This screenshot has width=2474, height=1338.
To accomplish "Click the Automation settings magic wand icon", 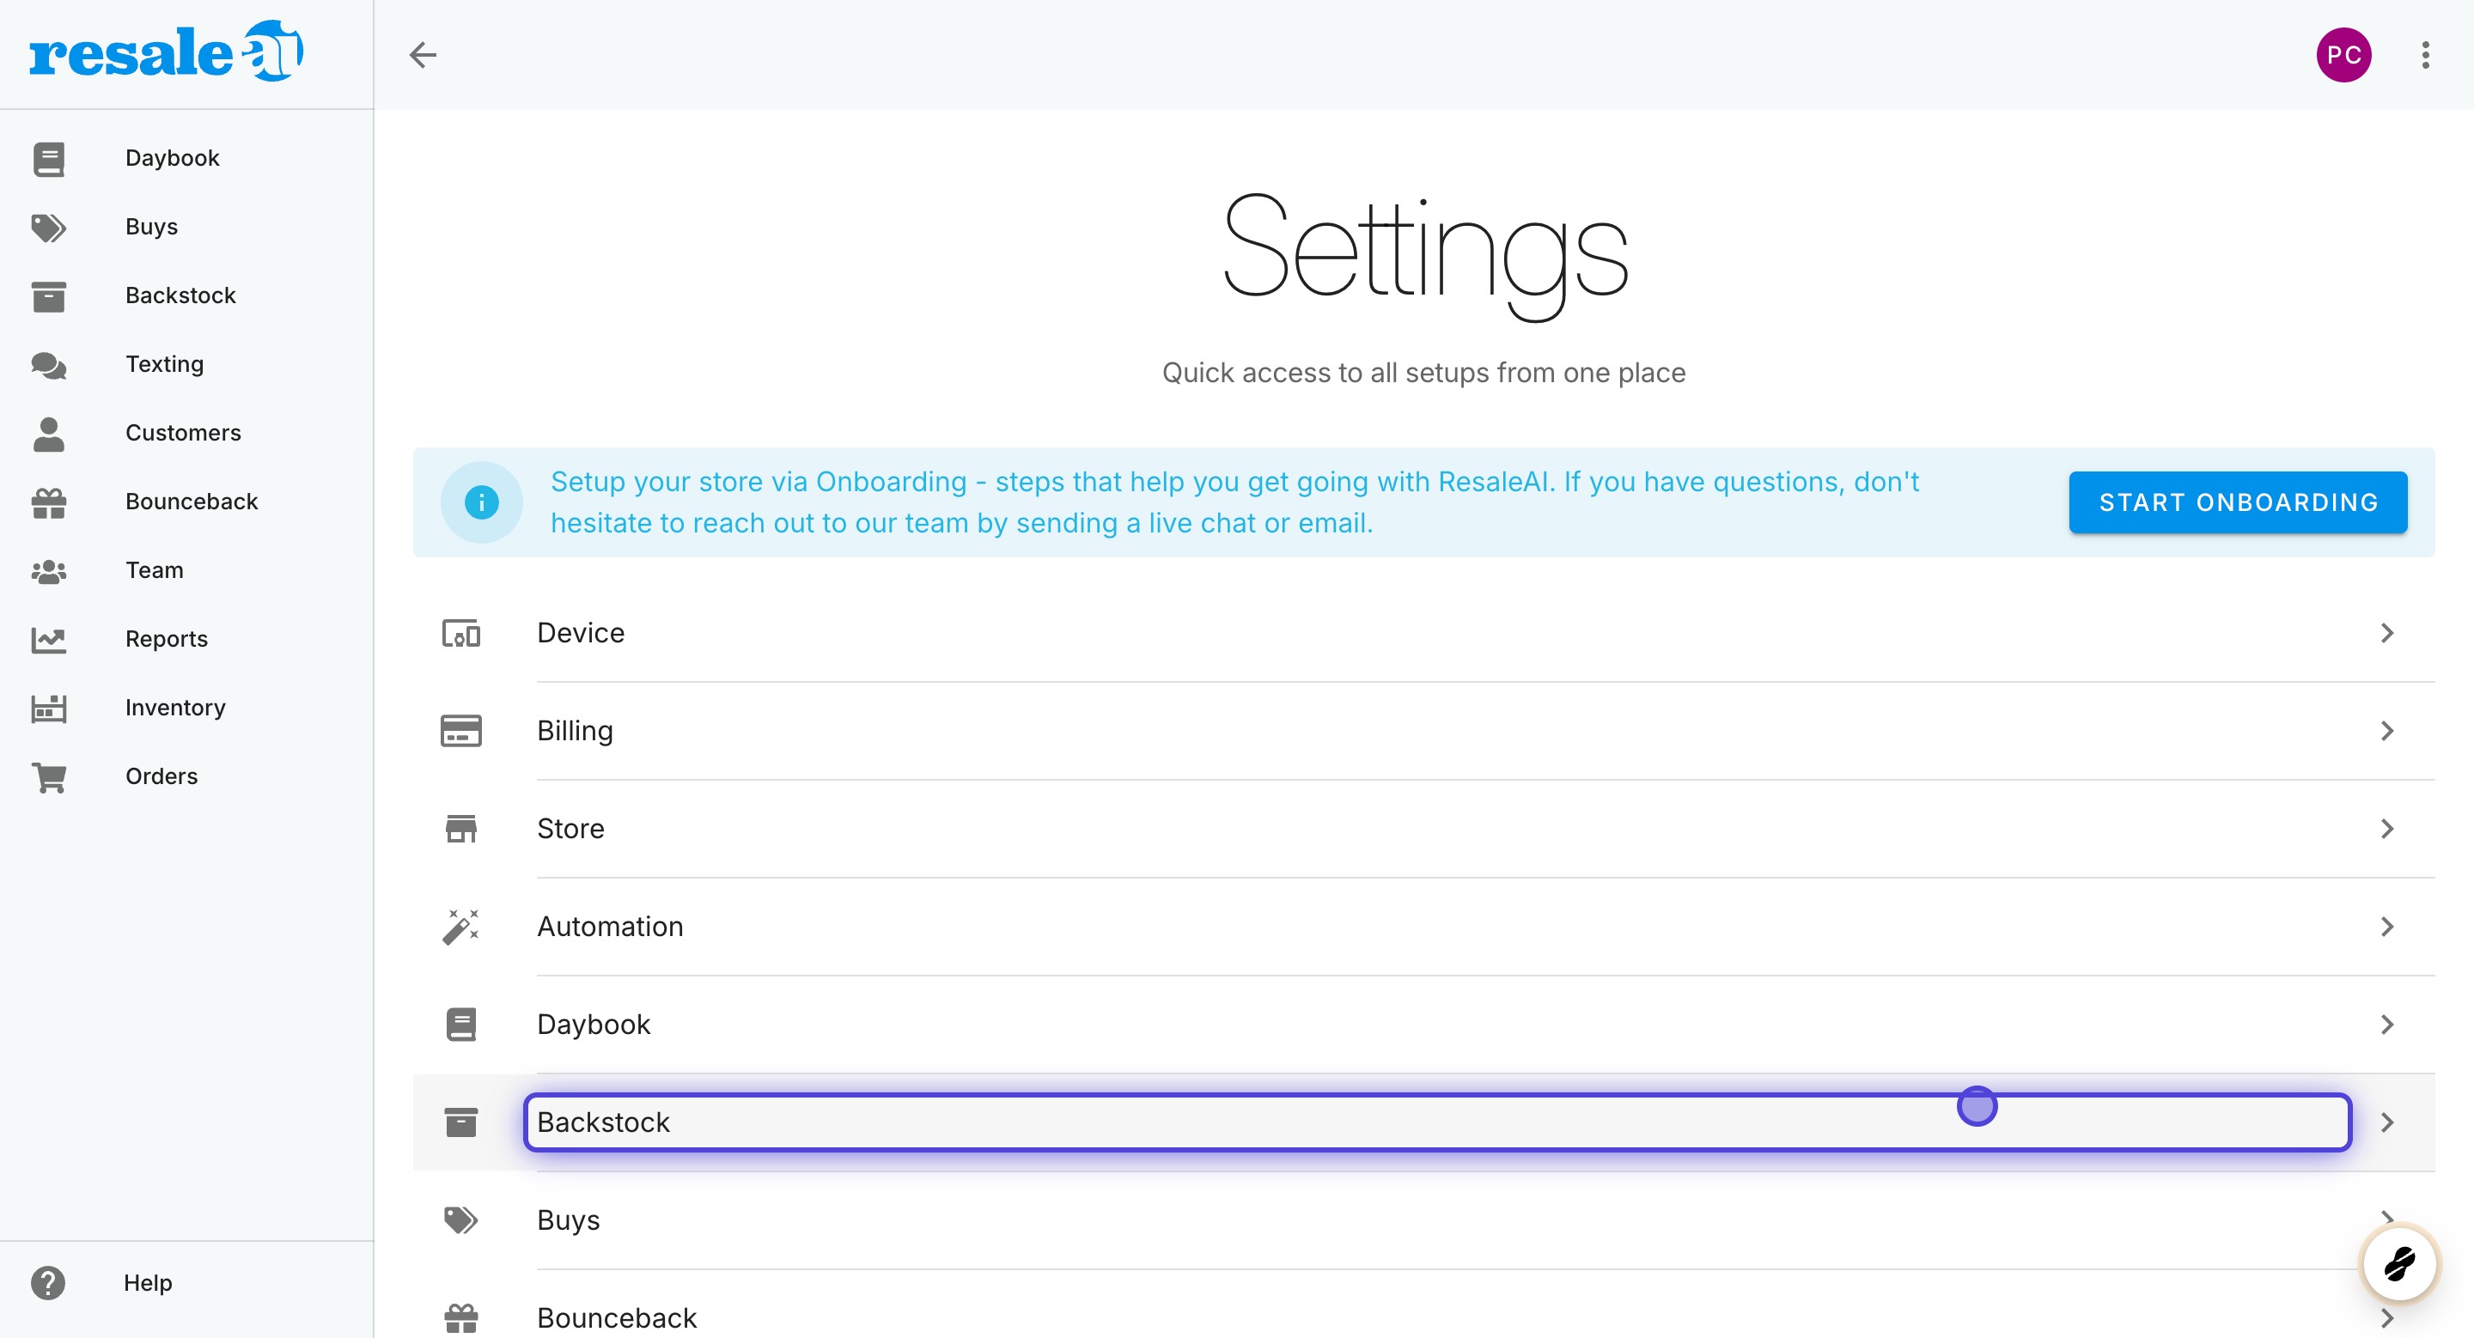I will 461,927.
